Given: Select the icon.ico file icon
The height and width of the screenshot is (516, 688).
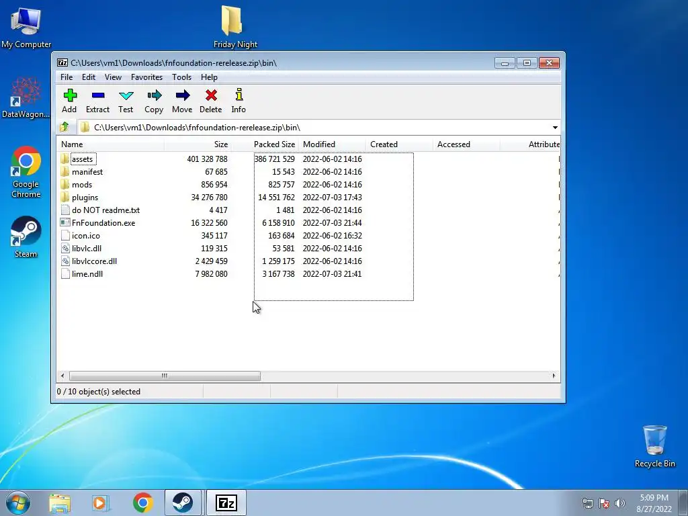Looking at the screenshot, I should click(65, 236).
